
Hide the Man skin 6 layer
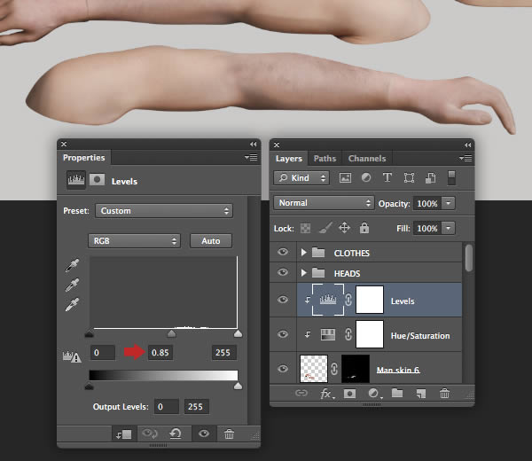pyautogui.click(x=283, y=369)
